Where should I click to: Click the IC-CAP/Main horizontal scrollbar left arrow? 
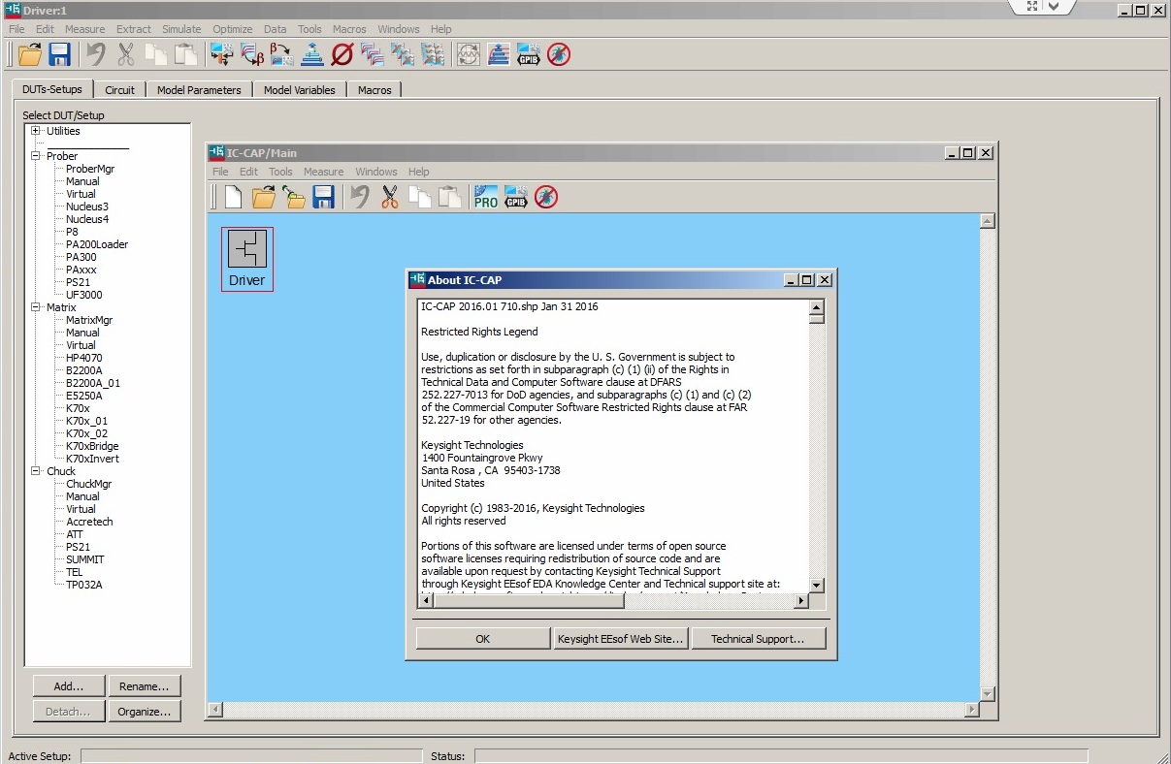point(214,710)
